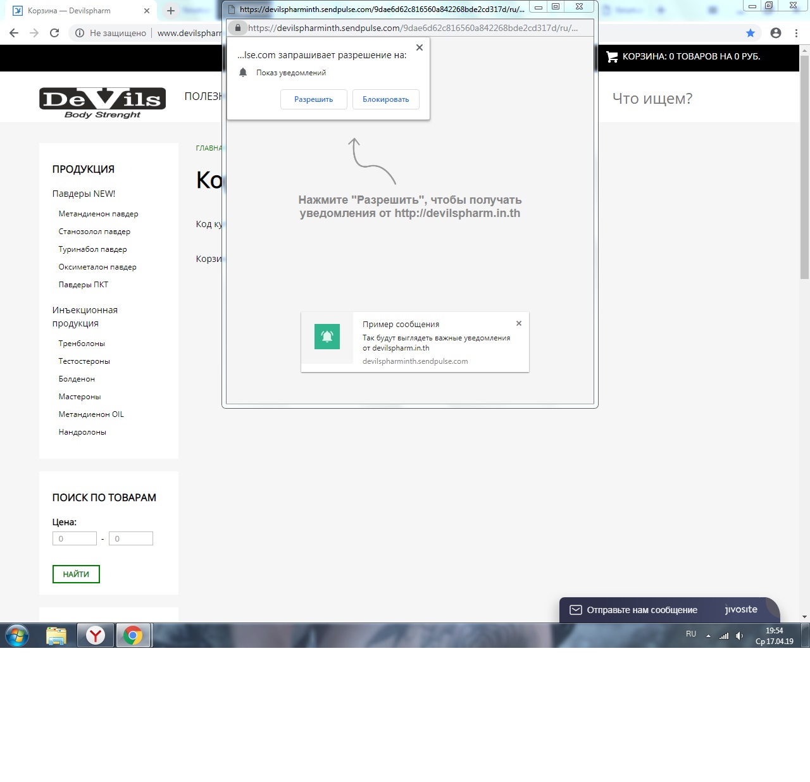The height and width of the screenshot is (782, 810).
Task: Click the 'Пример сообщения' notification title
Action: tap(401, 324)
